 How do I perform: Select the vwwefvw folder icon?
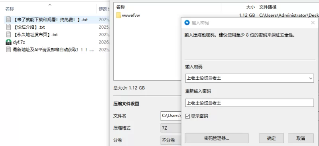[118, 15]
